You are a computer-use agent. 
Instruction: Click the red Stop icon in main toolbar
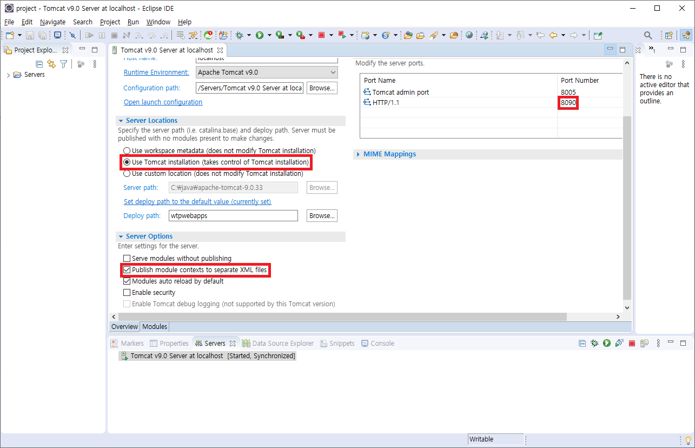(x=321, y=35)
